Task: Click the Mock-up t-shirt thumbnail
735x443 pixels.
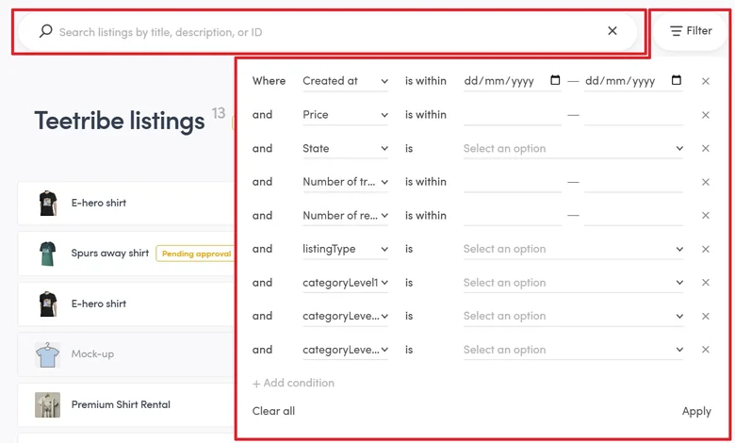Action: point(47,354)
